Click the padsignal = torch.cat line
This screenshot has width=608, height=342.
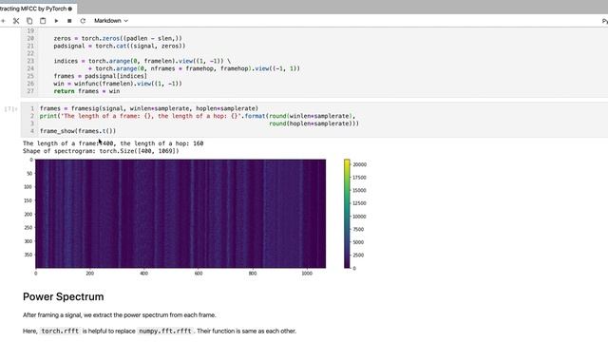[120, 46]
